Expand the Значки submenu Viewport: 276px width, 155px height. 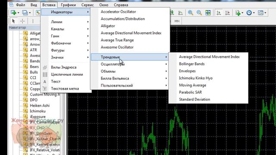[x=66, y=57]
